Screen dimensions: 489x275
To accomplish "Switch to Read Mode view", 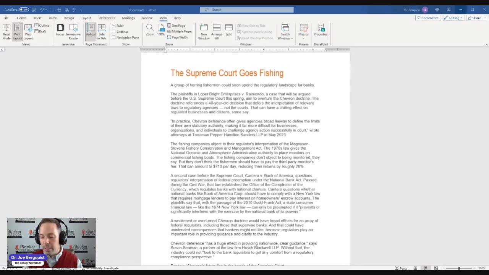I will coord(6,32).
